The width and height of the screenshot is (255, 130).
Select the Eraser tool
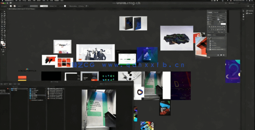tap(5, 22)
